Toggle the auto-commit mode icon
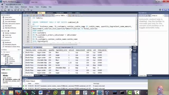The image size is (169, 95). pyautogui.click(x=52, y=16)
